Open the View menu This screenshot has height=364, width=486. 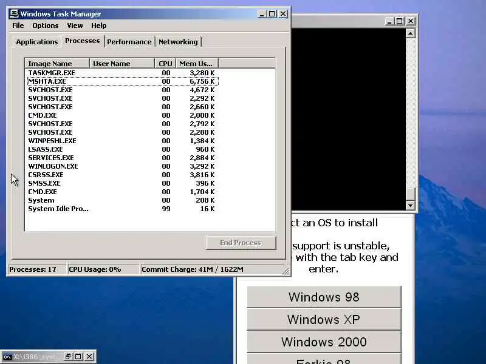[75, 25]
